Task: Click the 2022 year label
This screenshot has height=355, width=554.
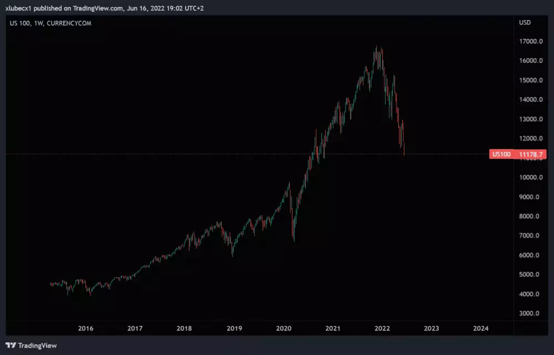Action: click(382, 328)
